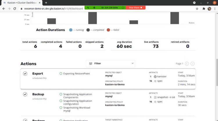This screenshot has height=121, width=218.
Task: Click Exporting RestorePoint status circle
Action: pyautogui.click(x=61, y=73)
